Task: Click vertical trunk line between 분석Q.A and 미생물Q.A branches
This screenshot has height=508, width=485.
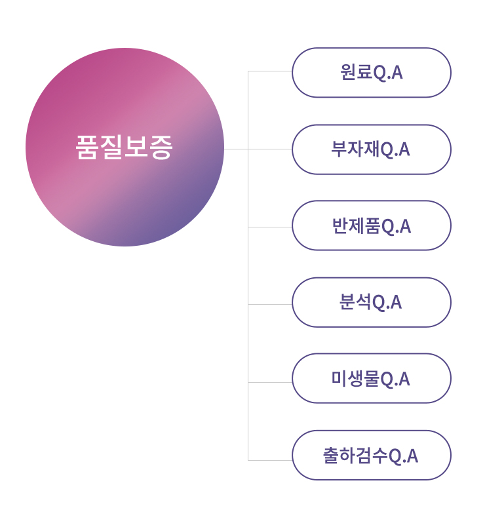Action: click(x=248, y=343)
